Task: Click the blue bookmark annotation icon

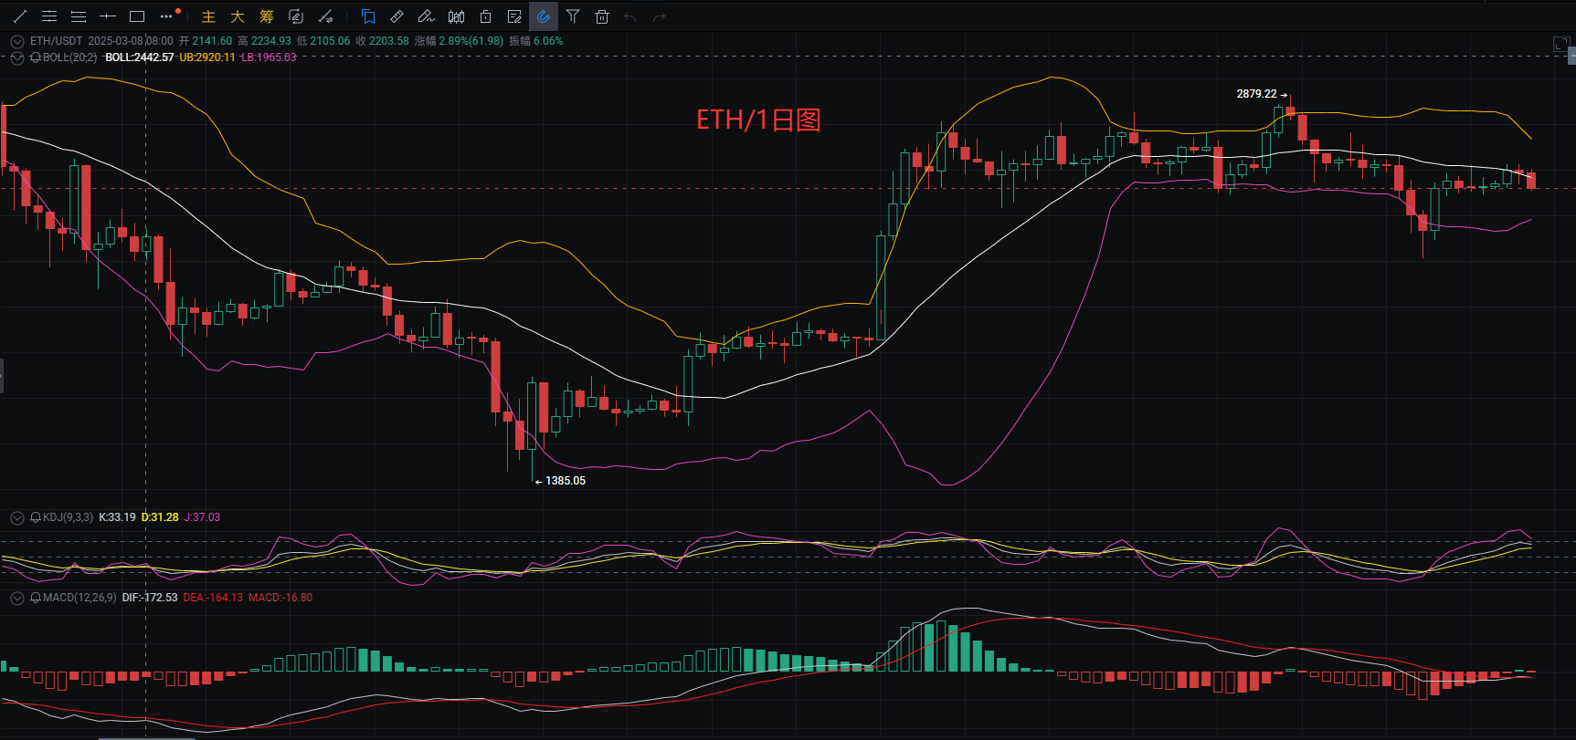Action: coord(368,16)
